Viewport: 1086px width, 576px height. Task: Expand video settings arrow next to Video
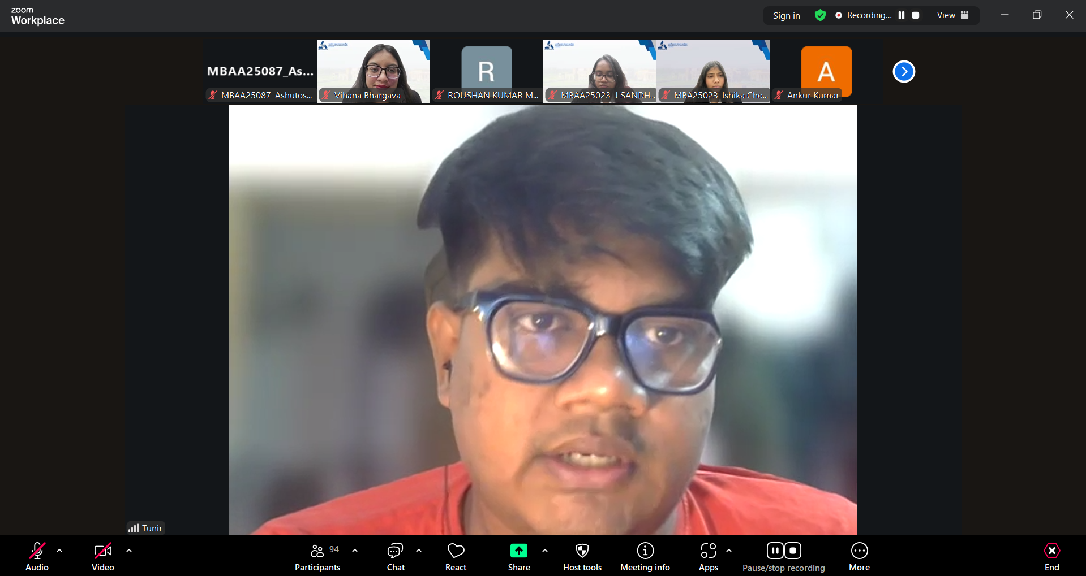tap(129, 550)
